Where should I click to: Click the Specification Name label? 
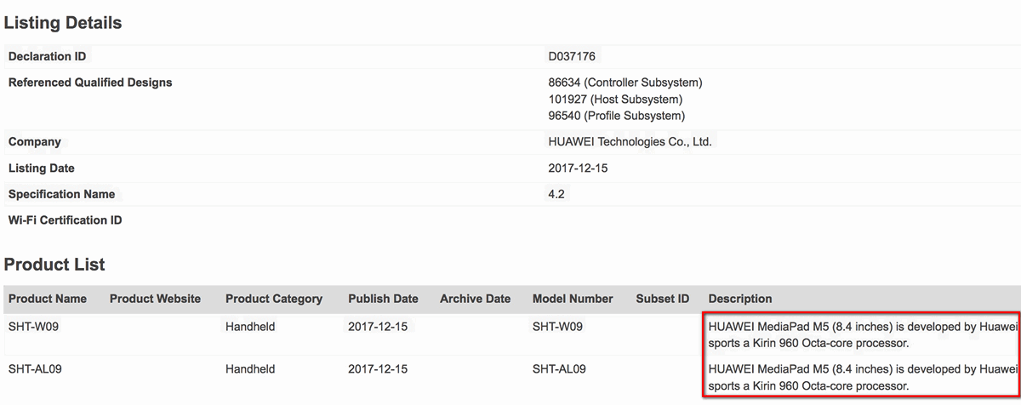(x=61, y=194)
